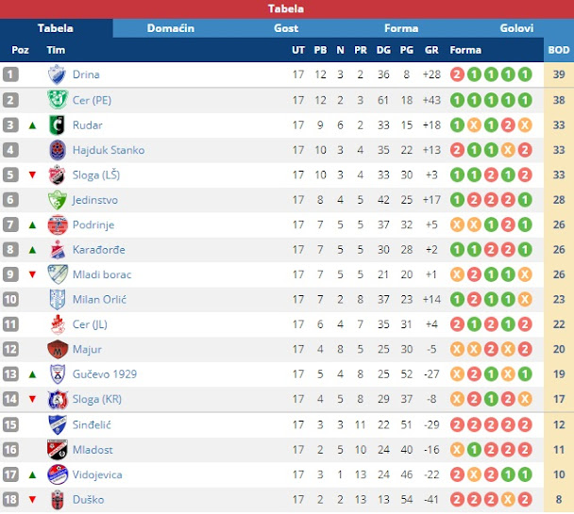574x514 pixels.
Task: Click the red down arrow beside Sloga (LŠ)
Action: pos(33,175)
